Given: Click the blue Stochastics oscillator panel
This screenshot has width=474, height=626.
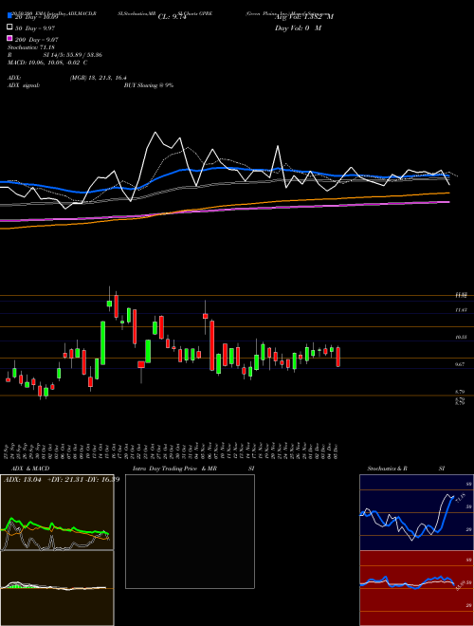Looking at the screenshot, I should point(416,512).
